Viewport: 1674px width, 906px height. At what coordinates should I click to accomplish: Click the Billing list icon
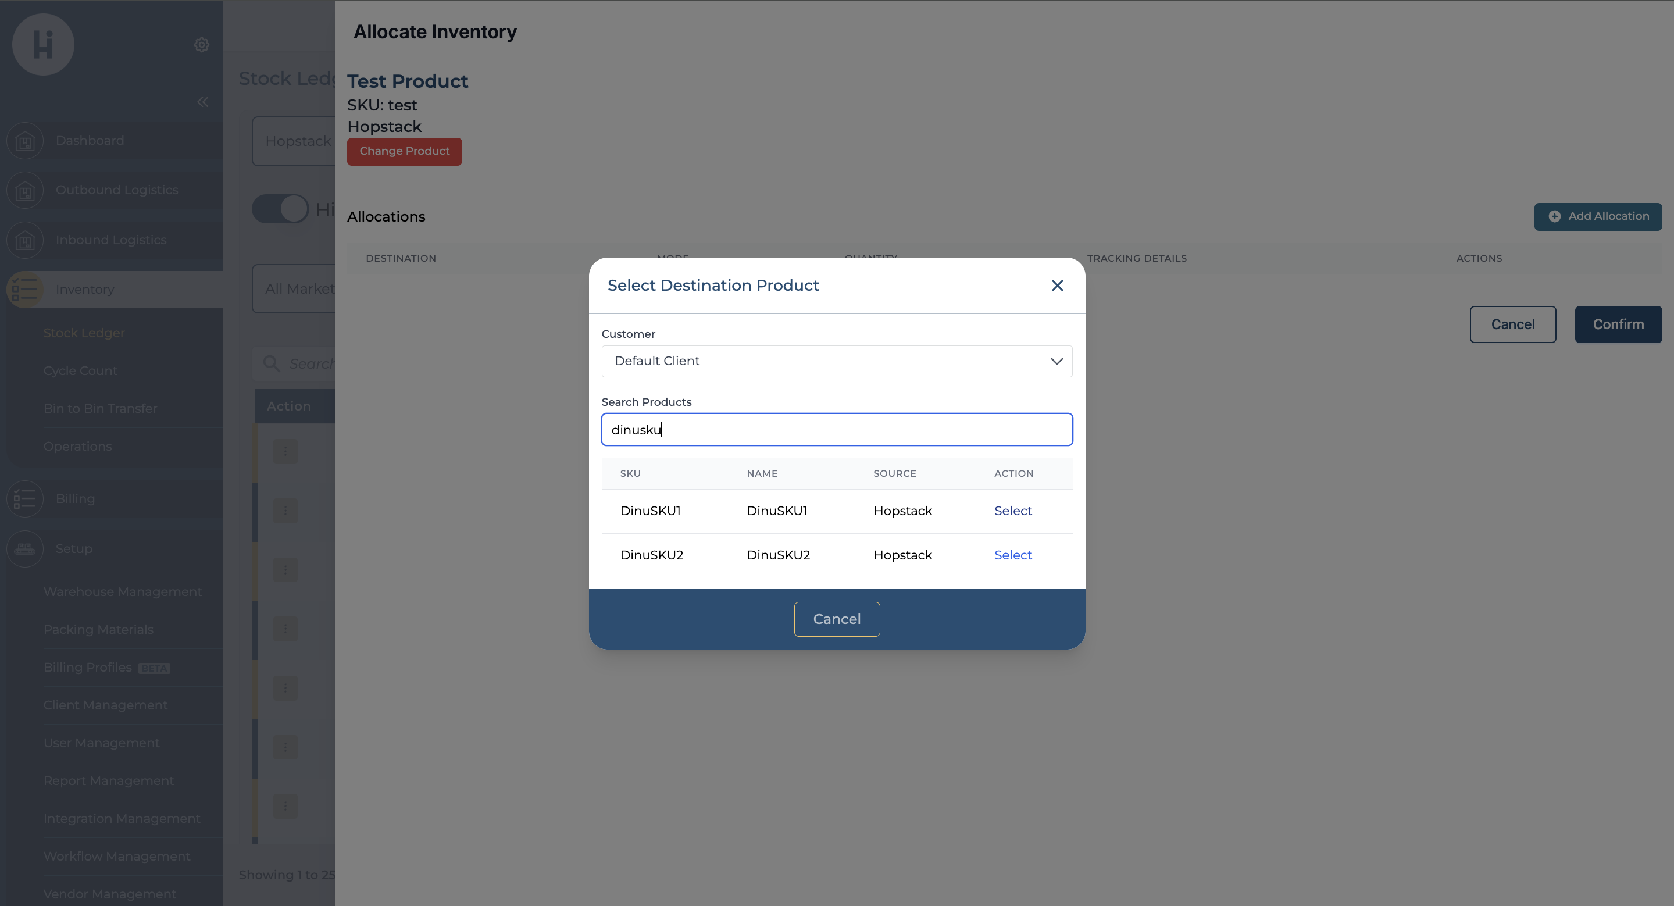pos(24,498)
